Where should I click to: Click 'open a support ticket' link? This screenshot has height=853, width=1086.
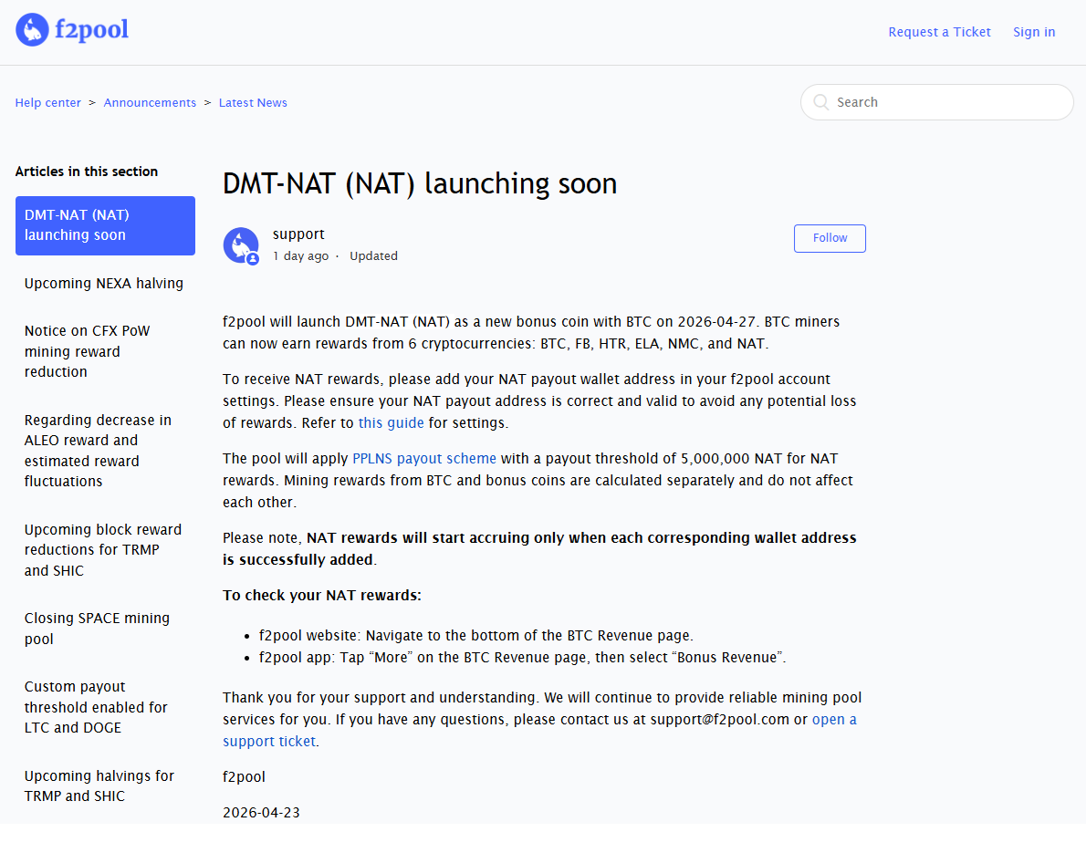click(x=539, y=731)
